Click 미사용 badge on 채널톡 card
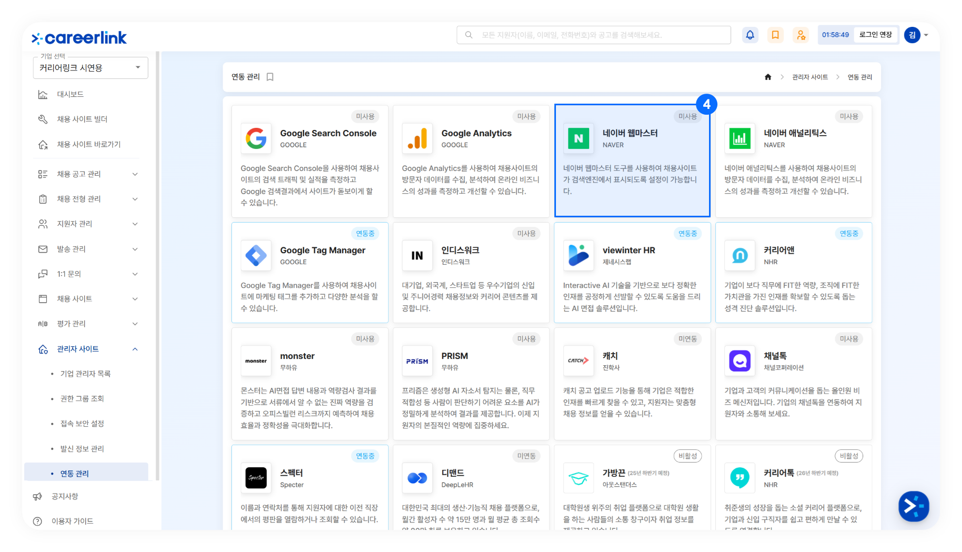The width and height of the screenshot is (962, 552). pos(849,339)
